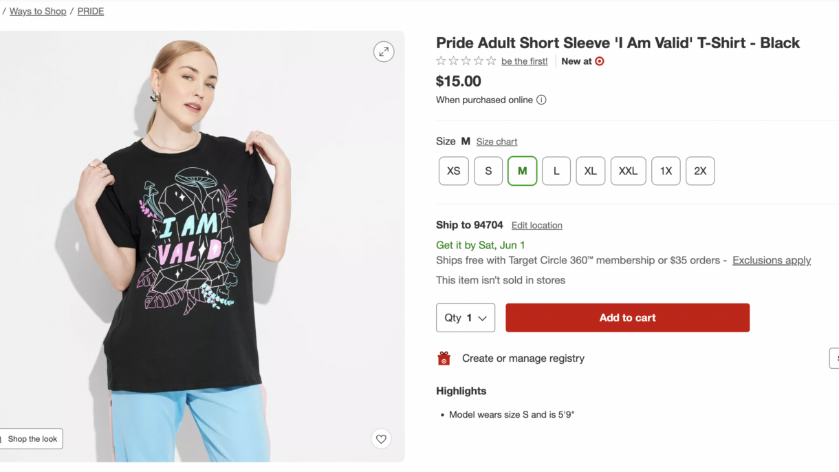Click the Target bullseye logo
The width and height of the screenshot is (839, 472).
(x=600, y=61)
